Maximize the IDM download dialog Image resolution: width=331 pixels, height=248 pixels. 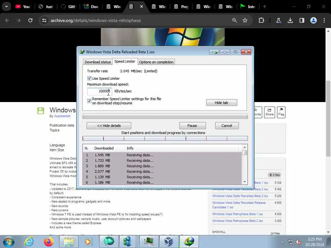pos(235,52)
